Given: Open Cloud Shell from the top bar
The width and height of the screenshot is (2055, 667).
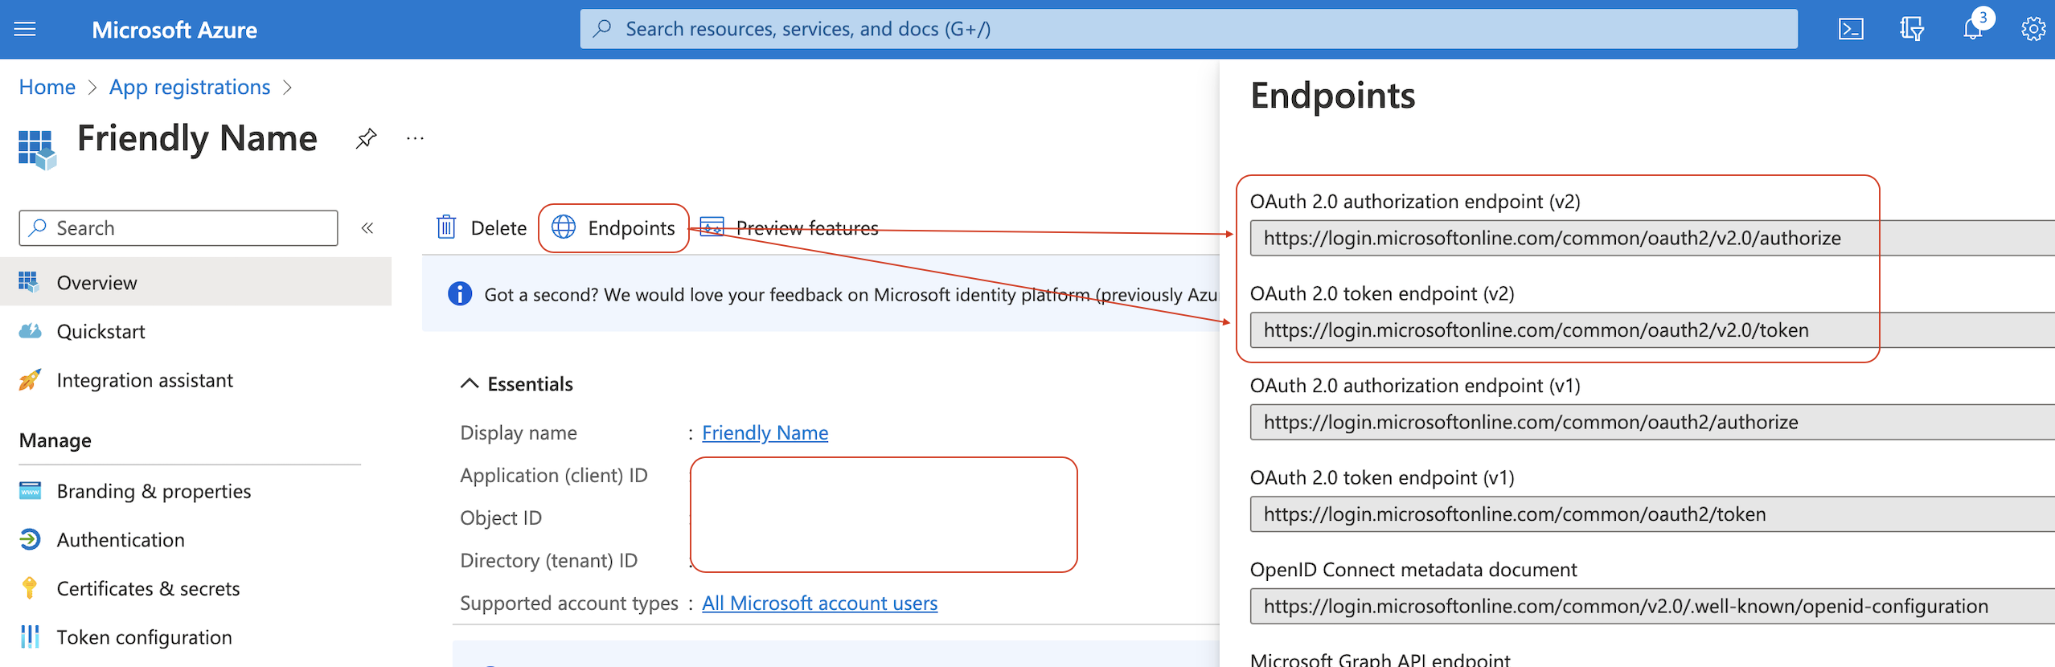Looking at the screenshot, I should [1851, 30].
